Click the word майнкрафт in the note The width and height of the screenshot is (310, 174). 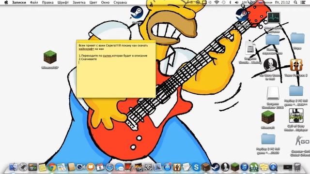click(86, 49)
